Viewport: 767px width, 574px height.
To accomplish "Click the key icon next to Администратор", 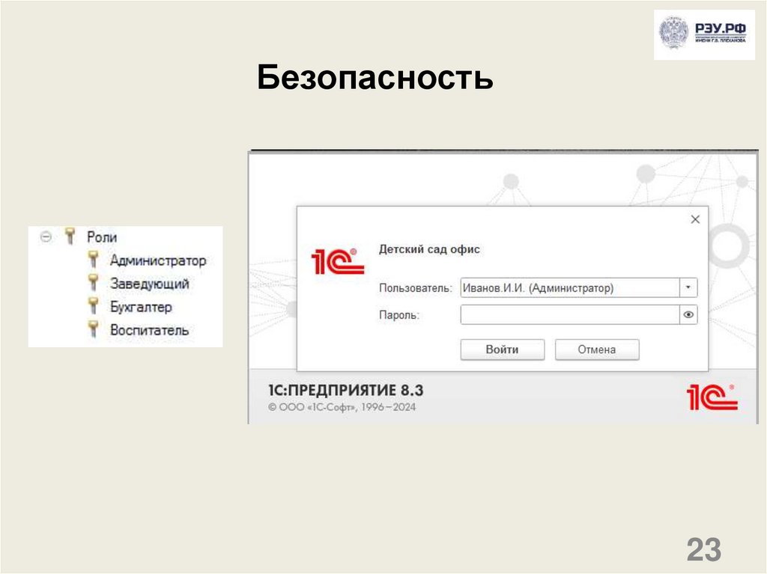I will pos(93,260).
